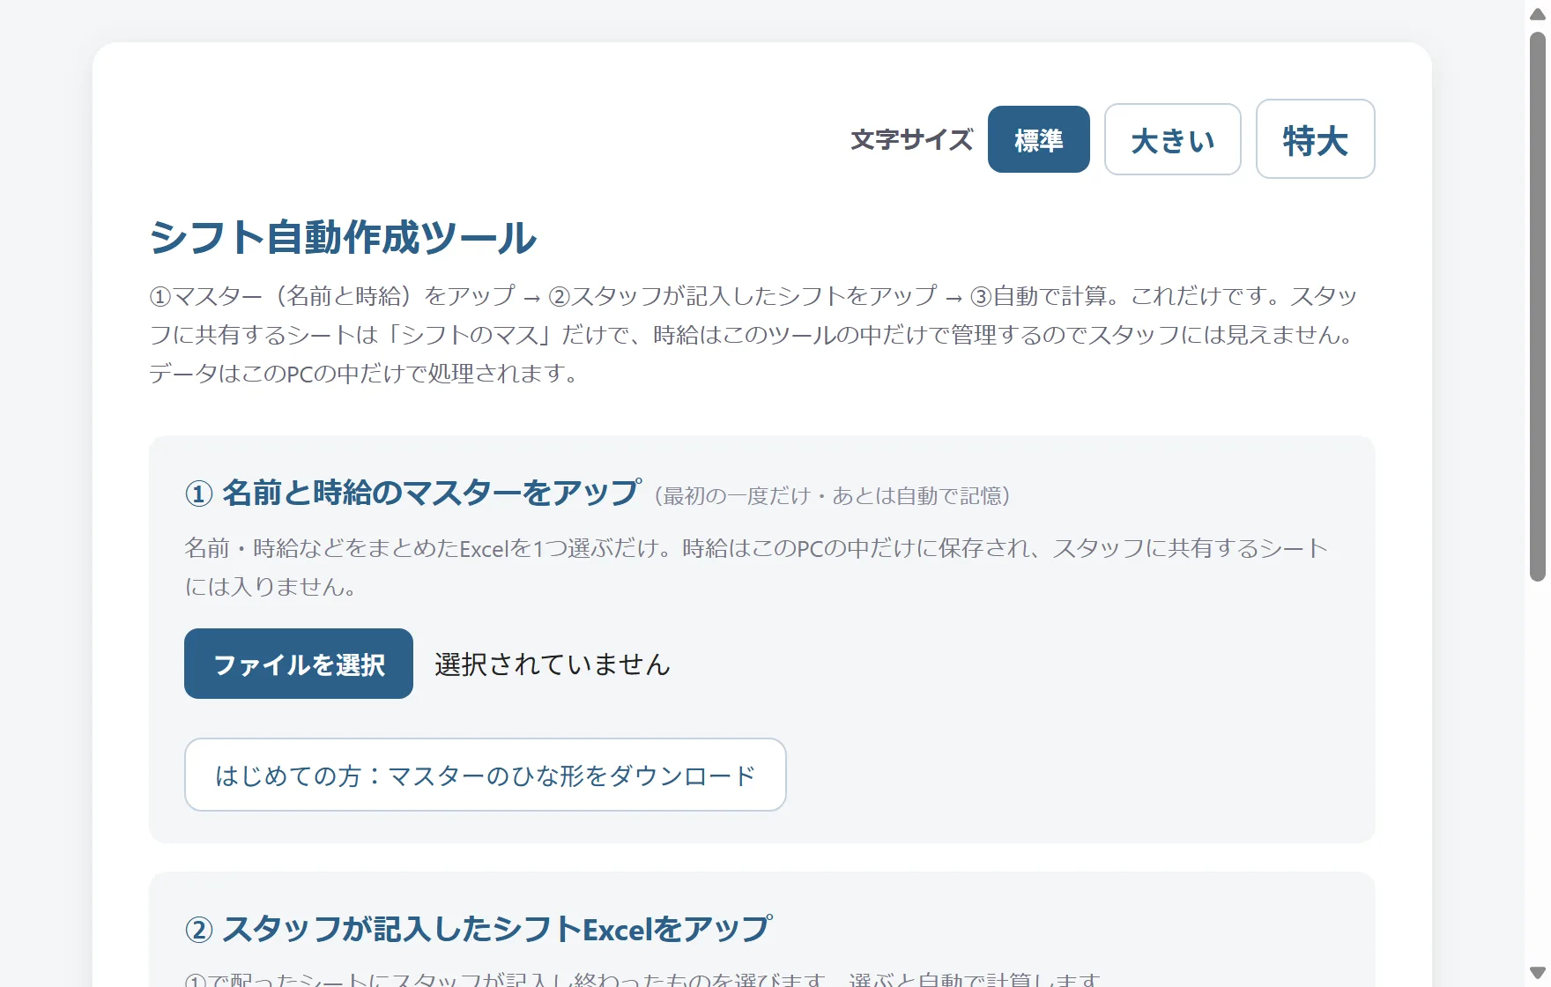Click the scrollbar down arrow
Viewport: 1551px width, 987px height.
1538,973
